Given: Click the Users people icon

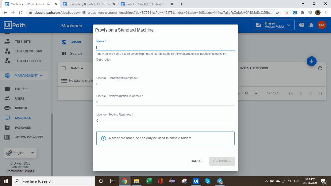Looking at the screenshot, I should click(x=7, y=98).
